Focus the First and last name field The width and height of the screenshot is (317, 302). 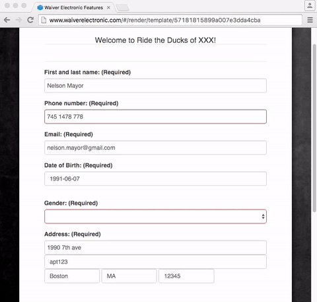pos(155,86)
